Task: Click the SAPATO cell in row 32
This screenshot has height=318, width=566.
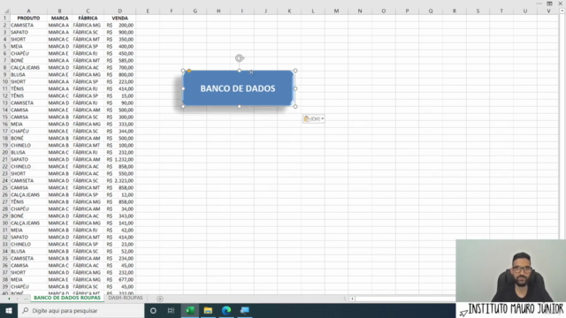Action: pyautogui.click(x=29, y=238)
